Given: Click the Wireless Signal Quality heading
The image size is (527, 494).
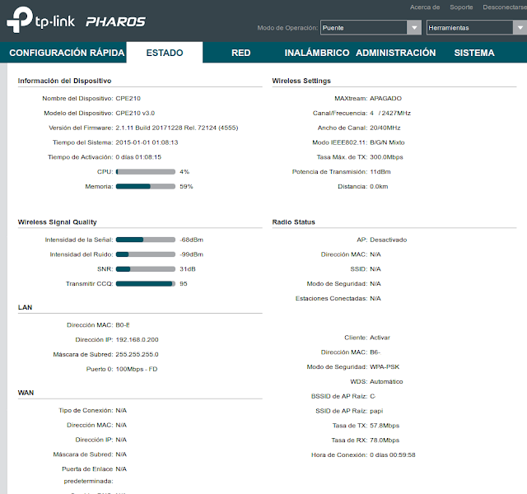Looking at the screenshot, I should 57,222.
